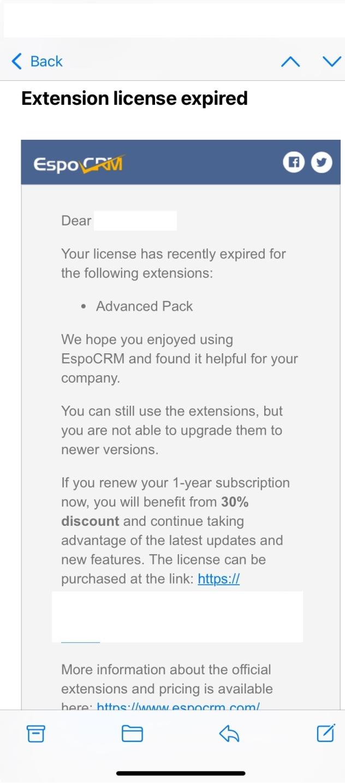Open the Twitter icon in email banner
345x783 pixels.
click(x=322, y=162)
